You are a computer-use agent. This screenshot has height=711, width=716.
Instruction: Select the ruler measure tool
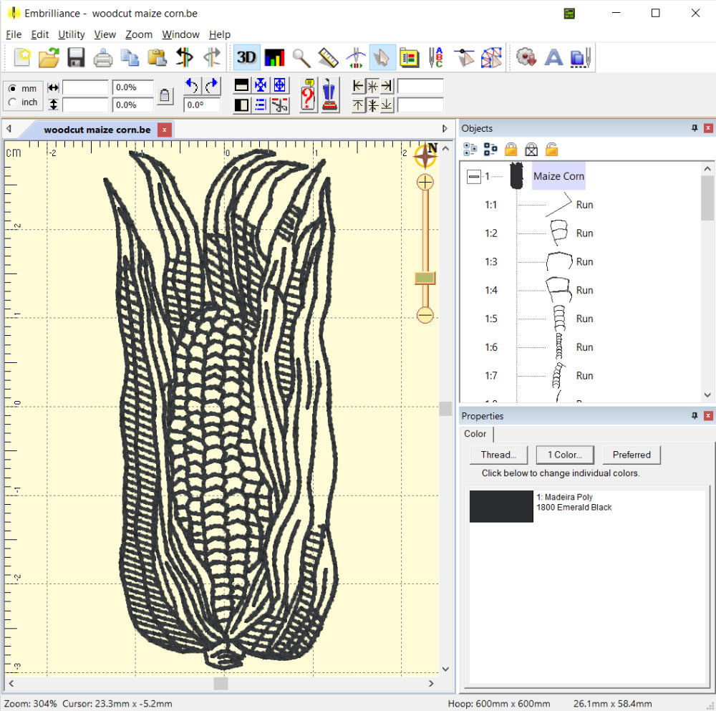click(328, 57)
